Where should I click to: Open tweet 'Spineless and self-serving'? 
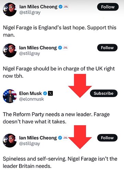60,162
